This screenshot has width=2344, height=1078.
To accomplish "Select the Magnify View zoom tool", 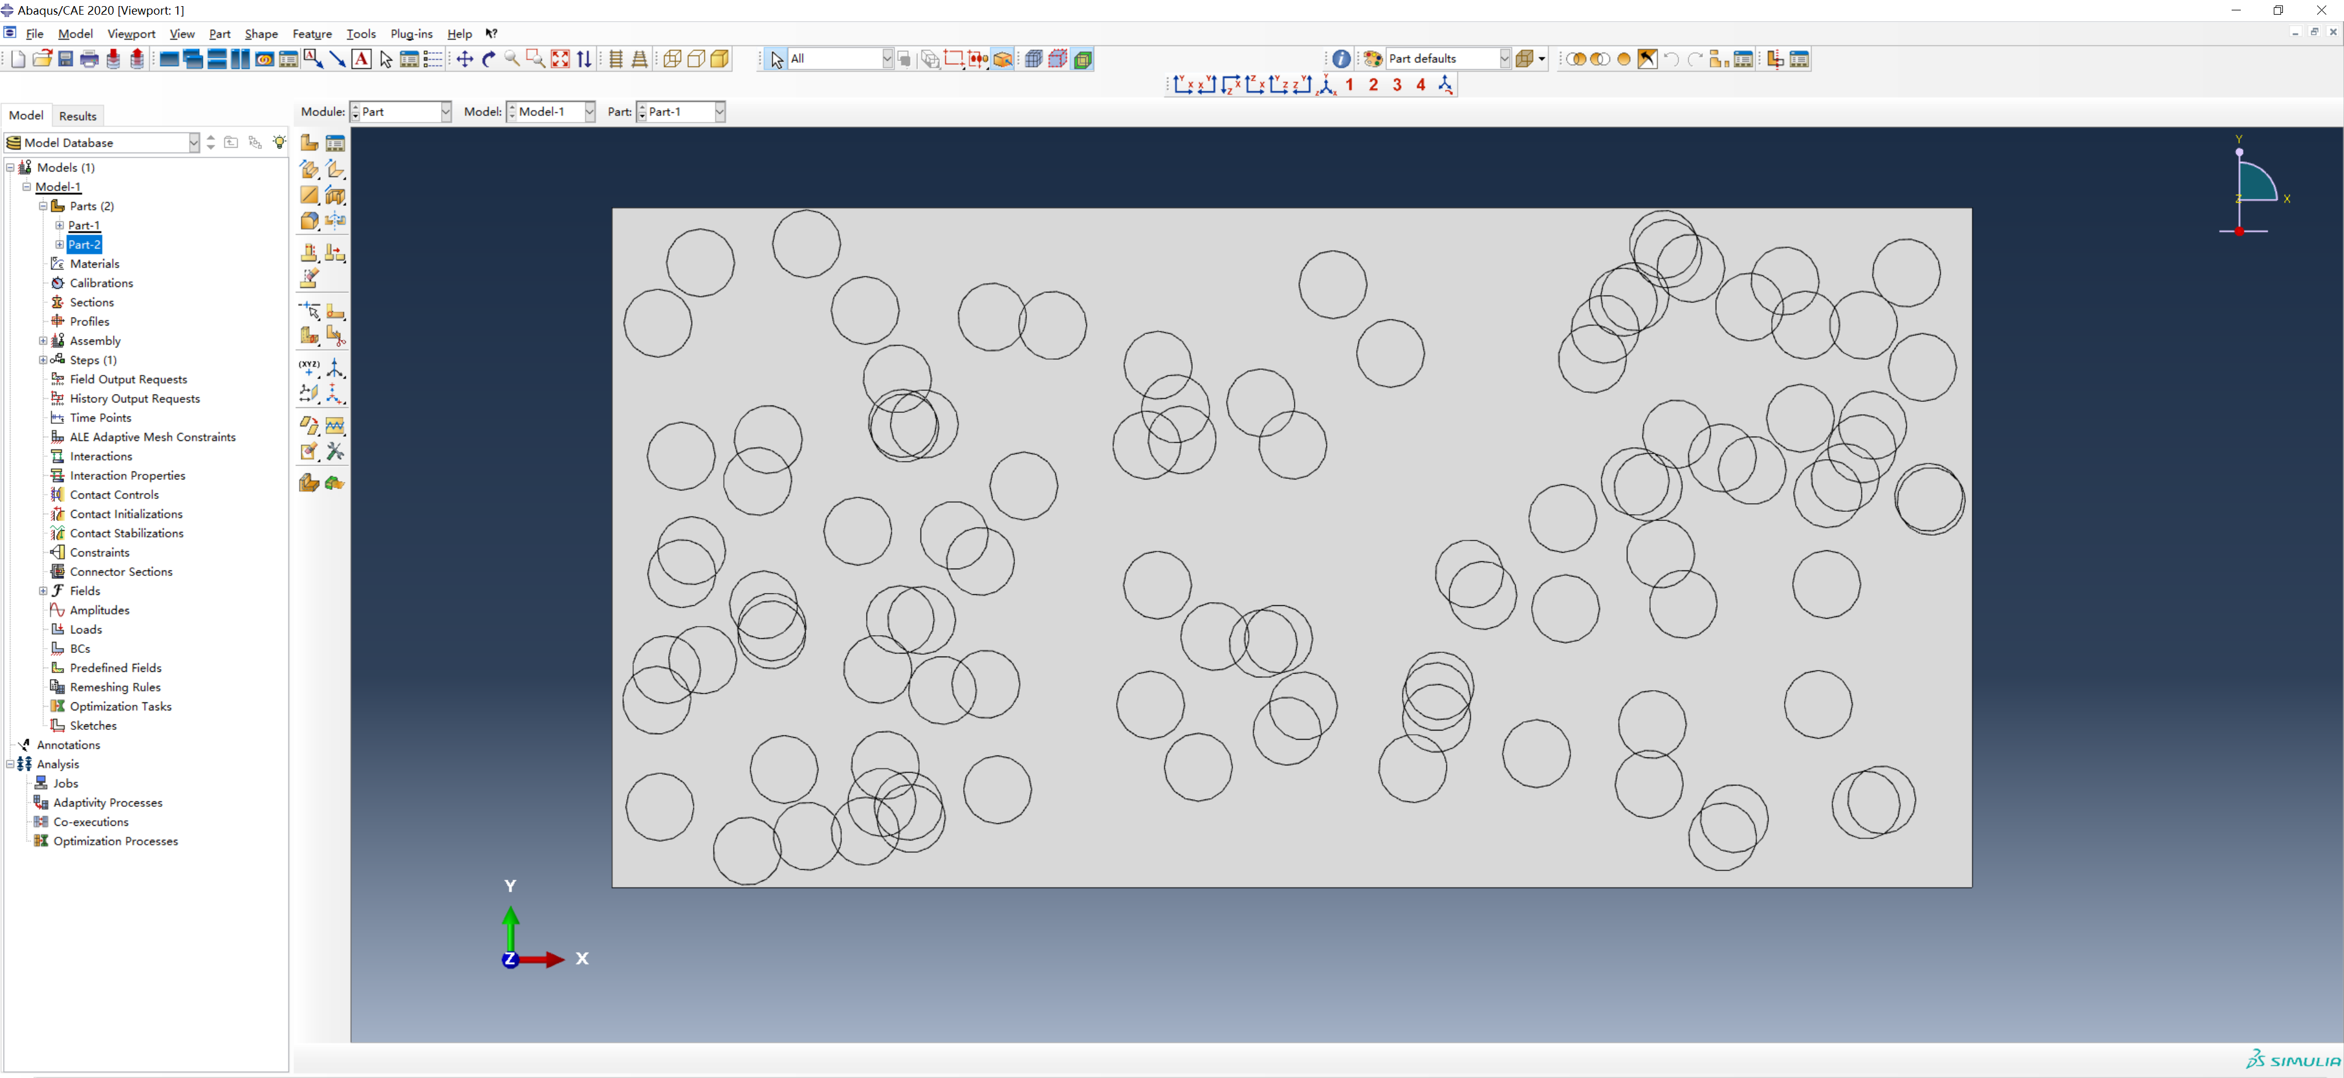I will 512,58.
